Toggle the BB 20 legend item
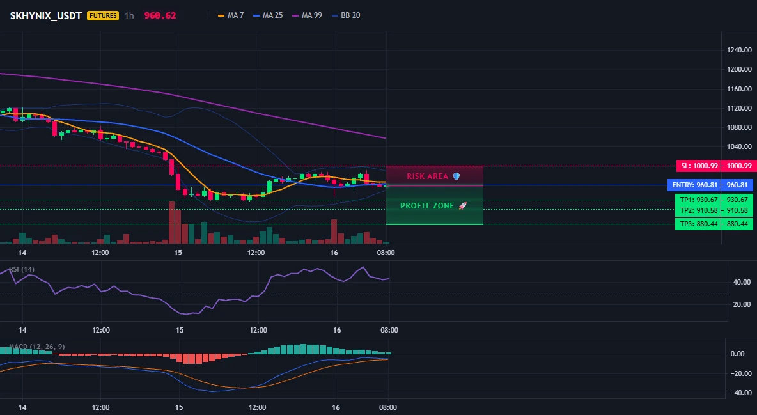 click(x=346, y=15)
